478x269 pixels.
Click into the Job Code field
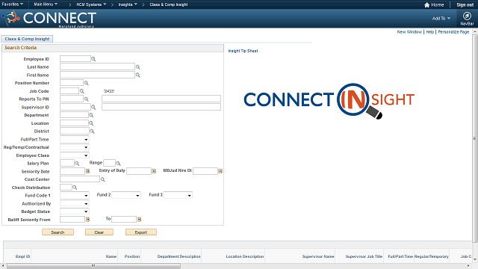pos(69,91)
